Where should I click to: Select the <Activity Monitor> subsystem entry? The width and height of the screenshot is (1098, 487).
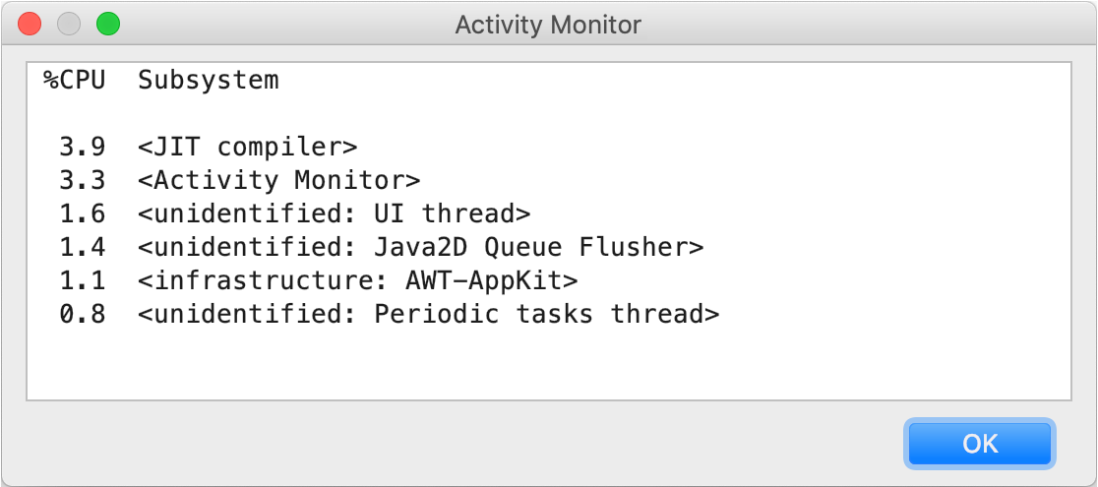pos(279,181)
